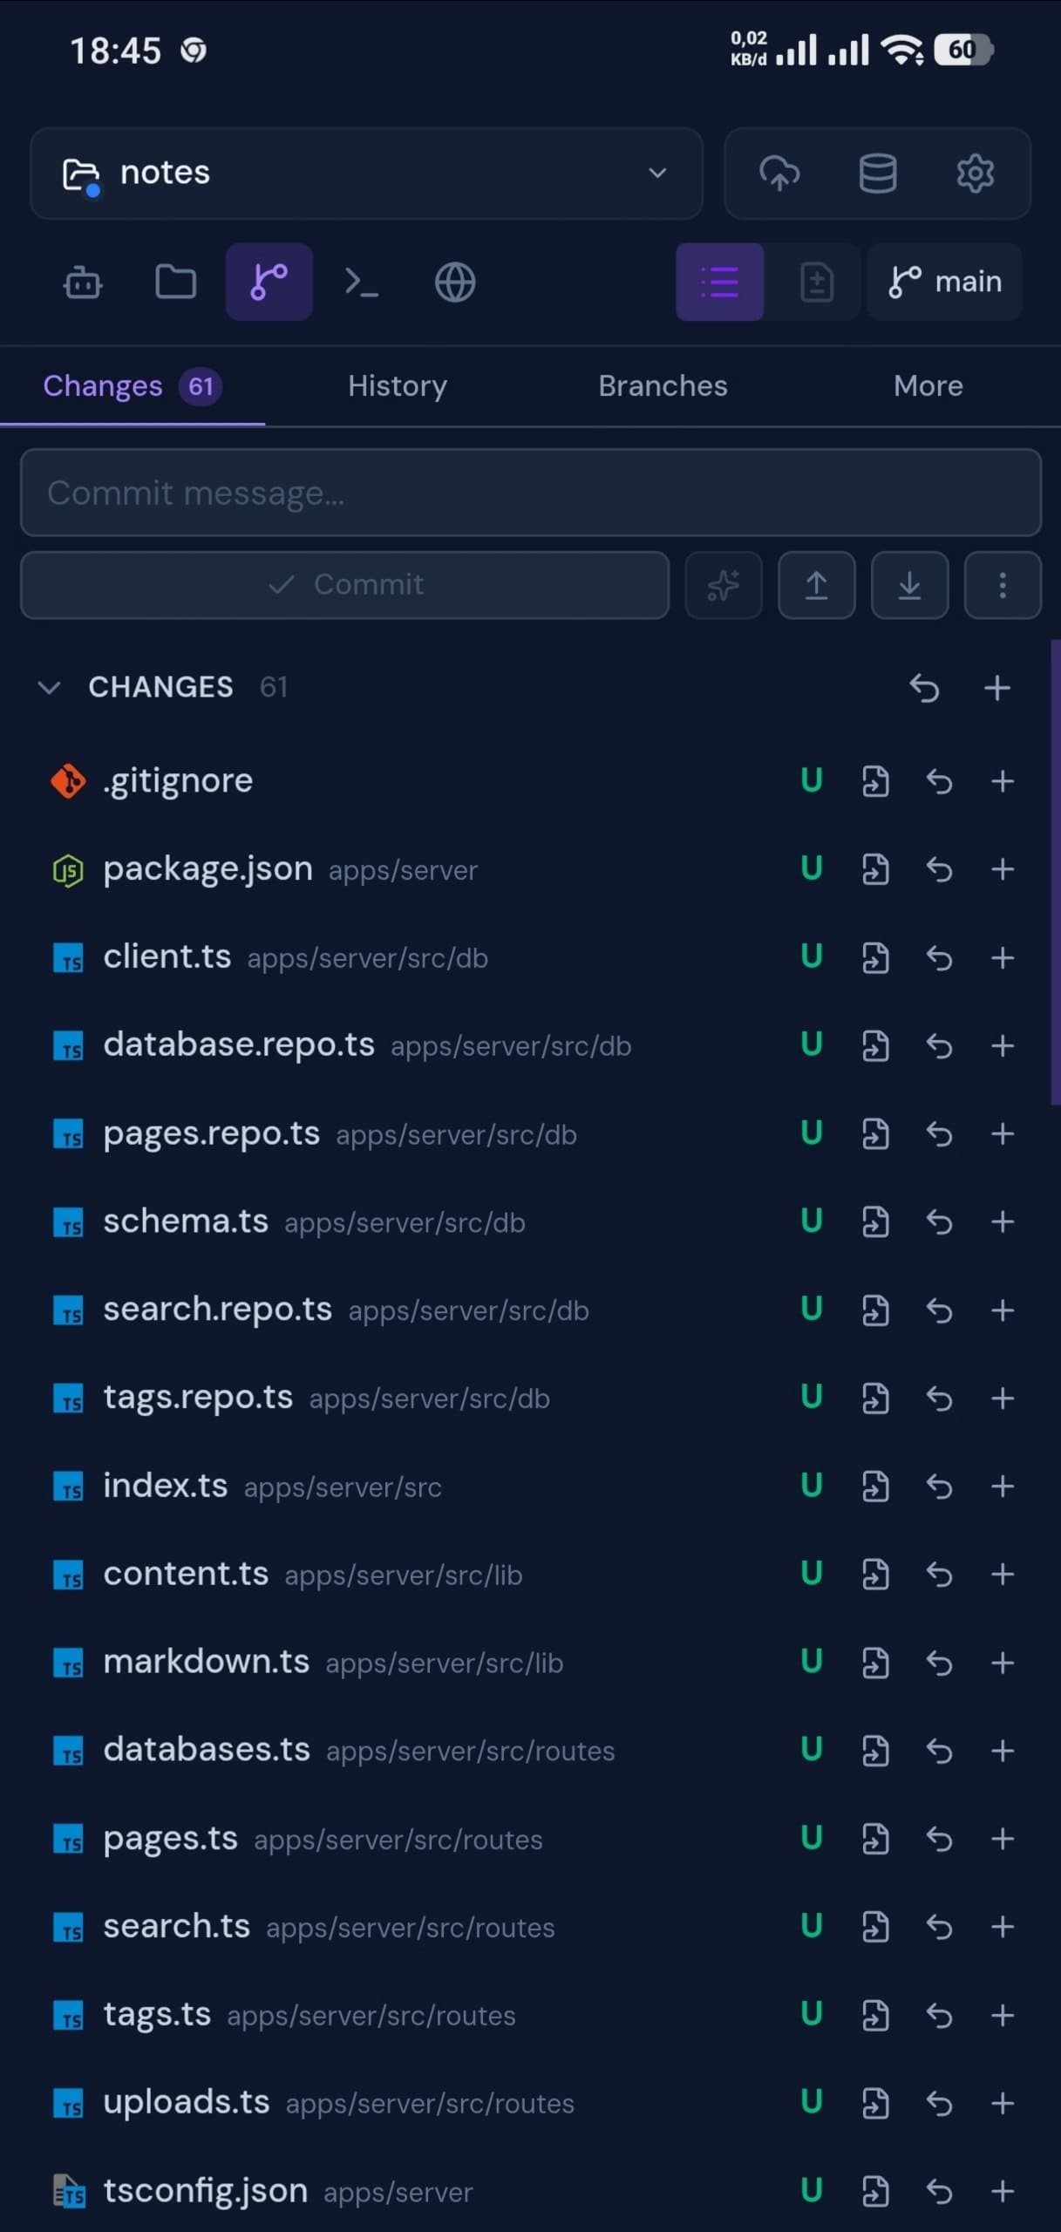Image resolution: width=1061 pixels, height=2232 pixels.
Task: Discard changes to pages.repo.ts
Action: pos(939,1133)
